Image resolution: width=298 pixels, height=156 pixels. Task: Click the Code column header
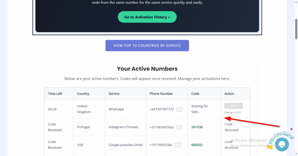pyautogui.click(x=195, y=94)
